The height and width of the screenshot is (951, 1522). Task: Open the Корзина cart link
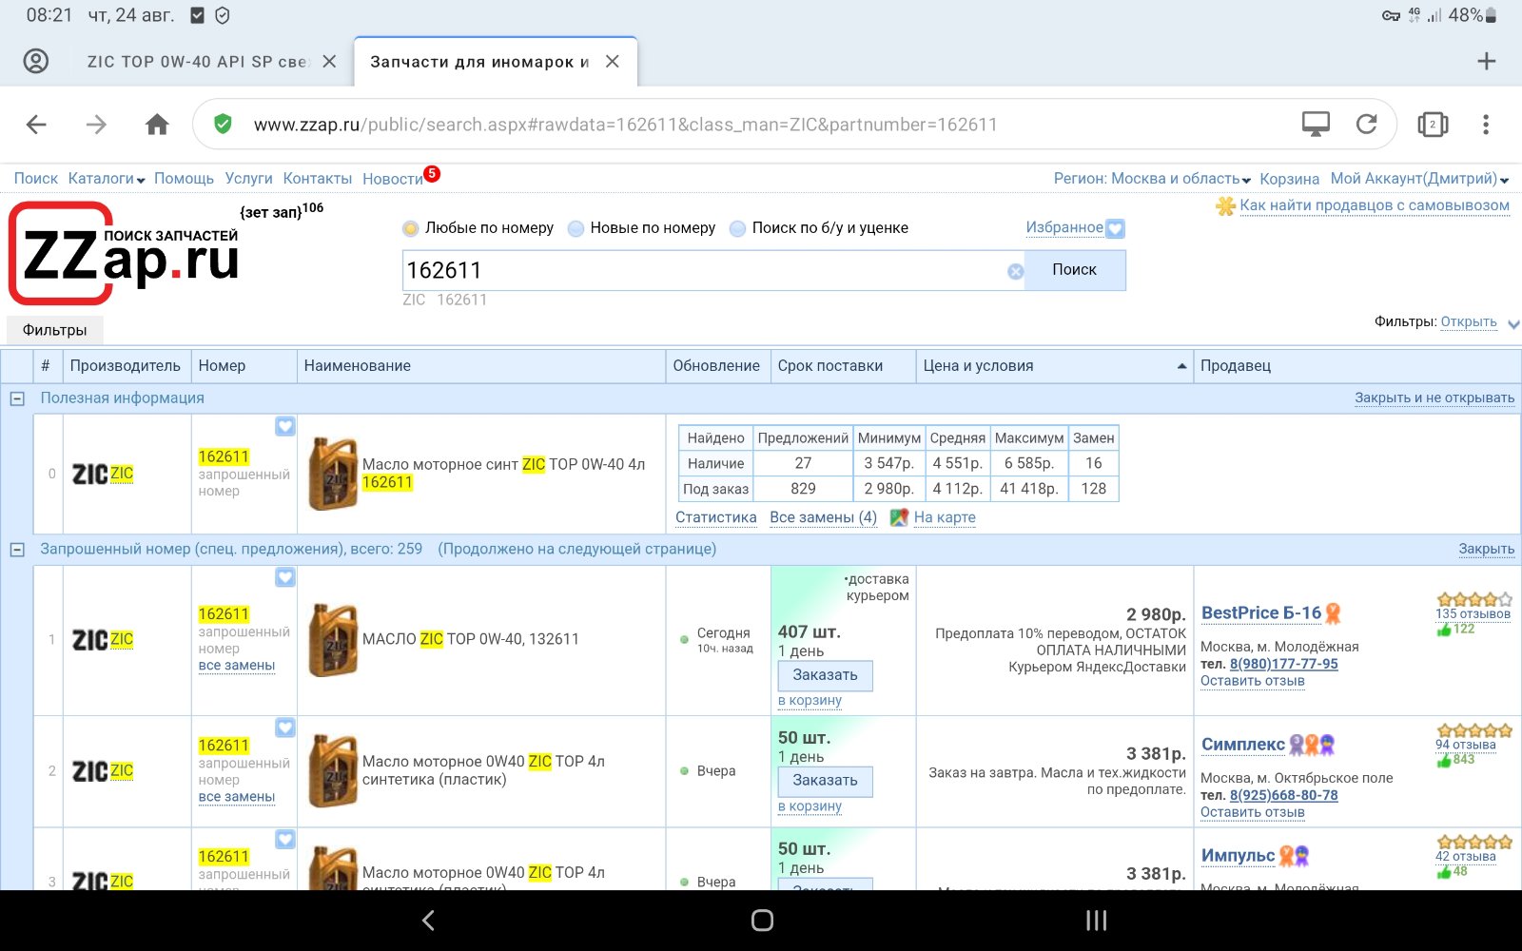(x=1289, y=179)
